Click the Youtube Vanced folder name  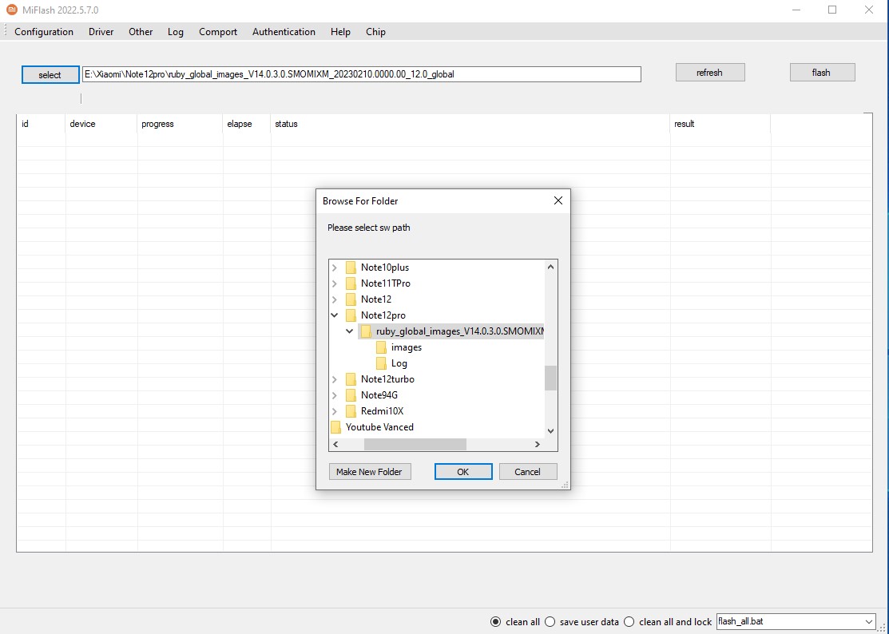point(380,426)
